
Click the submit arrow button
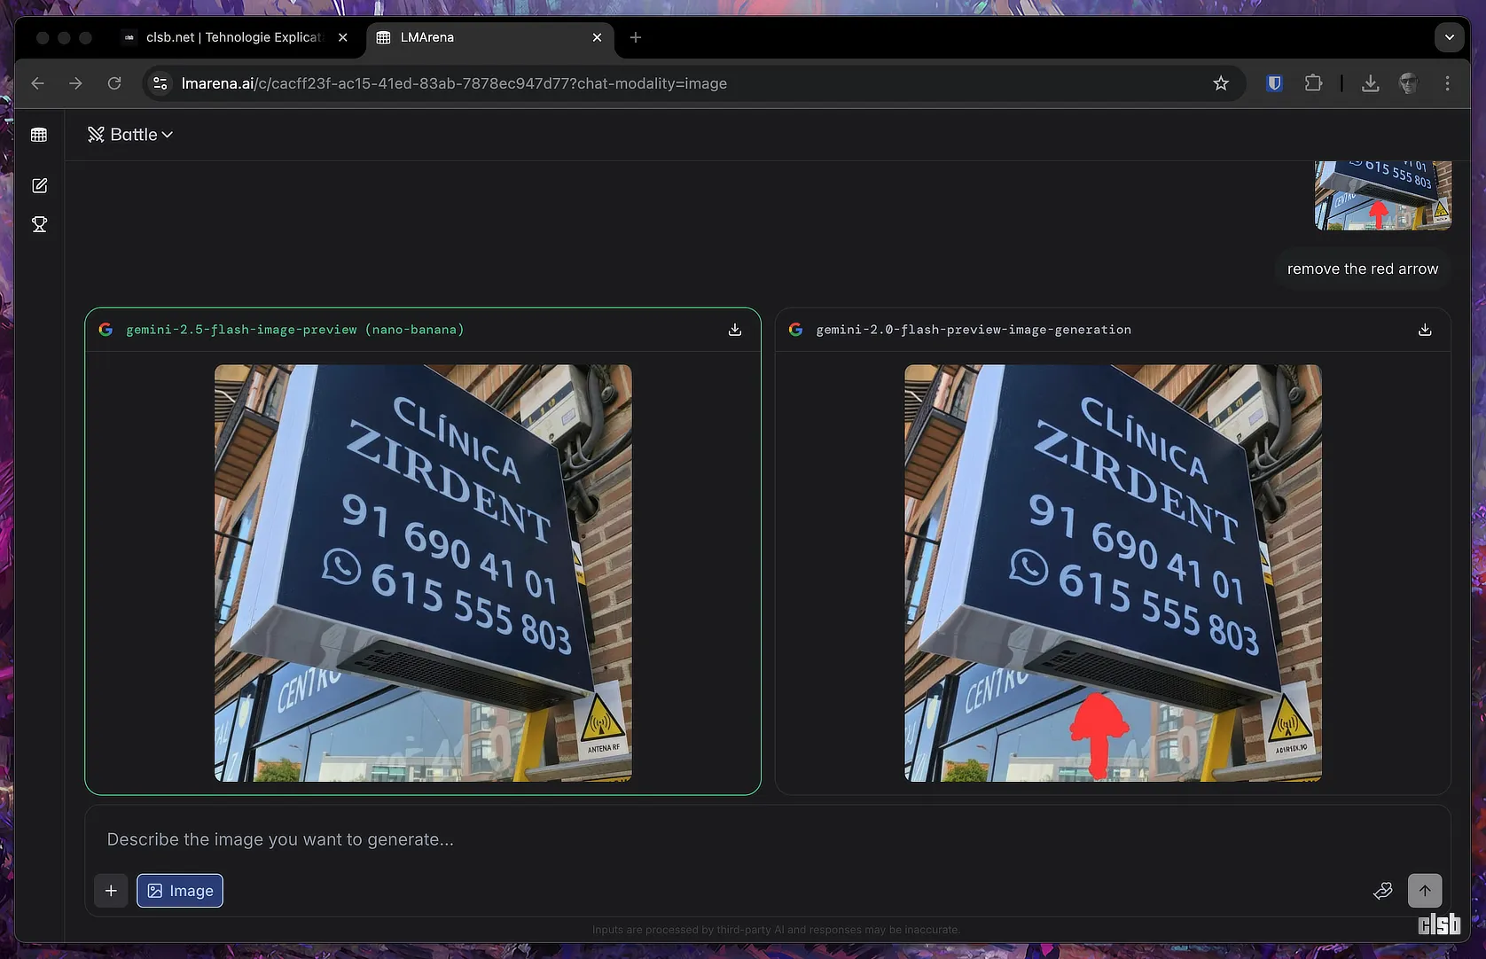click(1424, 891)
